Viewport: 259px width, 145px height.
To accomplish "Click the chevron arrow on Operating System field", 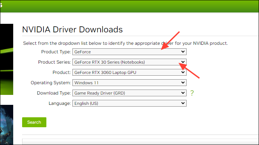I will tap(183, 83).
